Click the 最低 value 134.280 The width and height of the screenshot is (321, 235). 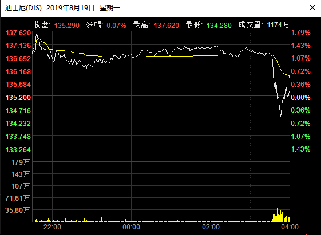(x=219, y=26)
